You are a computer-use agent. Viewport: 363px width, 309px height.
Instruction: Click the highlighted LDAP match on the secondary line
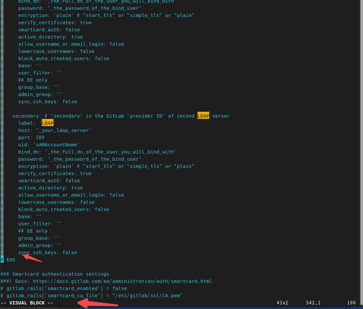pos(203,116)
